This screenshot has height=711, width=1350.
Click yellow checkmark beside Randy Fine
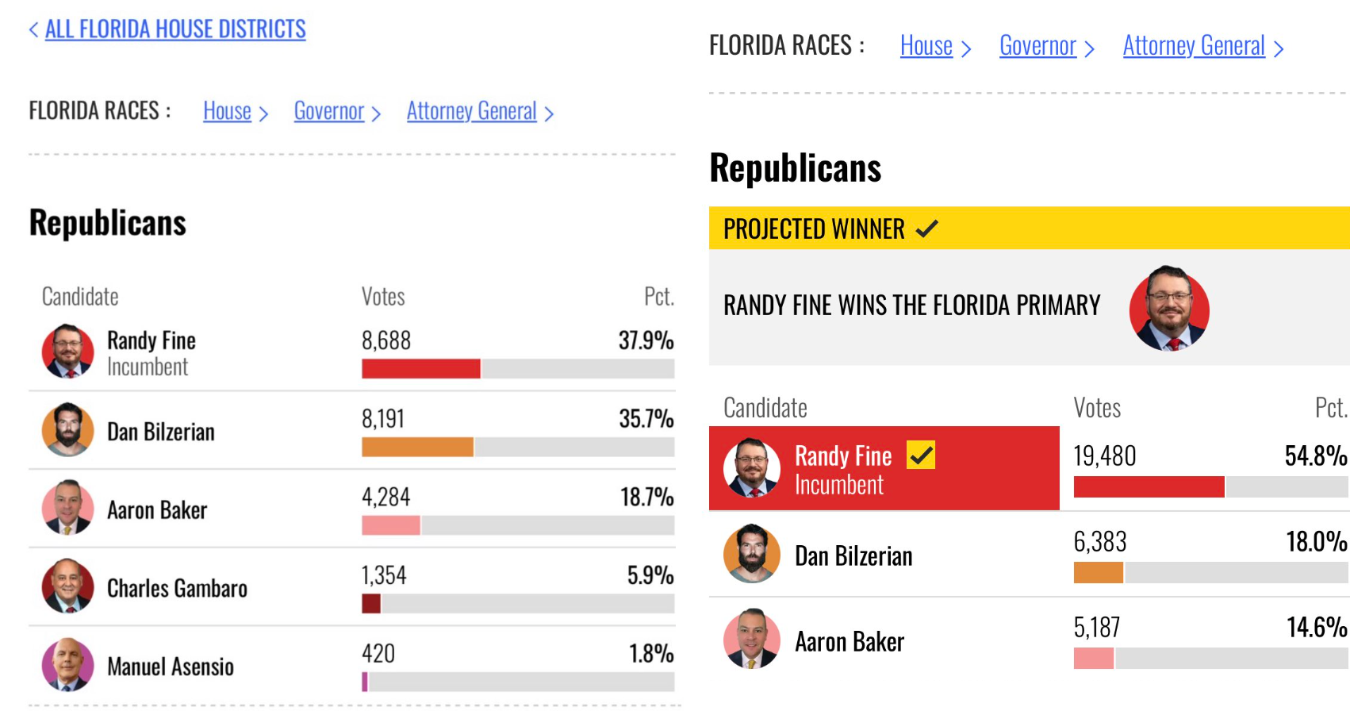point(921,455)
